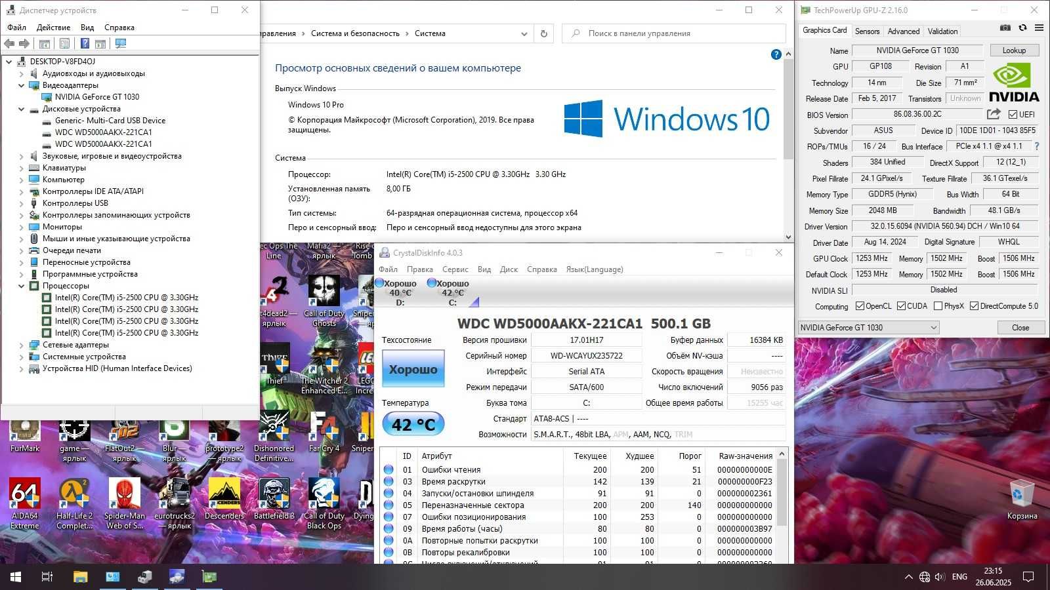Click the blue help icon in System window

tap(776, 55)
